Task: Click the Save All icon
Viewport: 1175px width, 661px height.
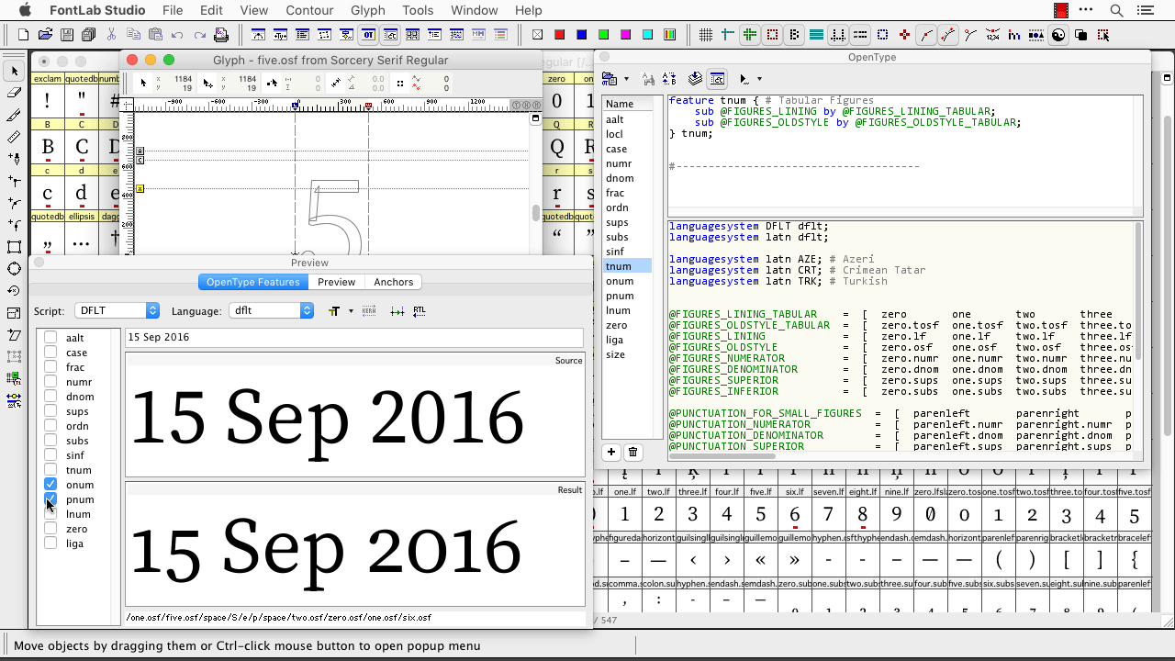Action: point(89,35)
